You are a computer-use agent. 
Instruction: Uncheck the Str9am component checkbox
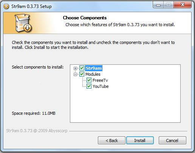[82, 68]
